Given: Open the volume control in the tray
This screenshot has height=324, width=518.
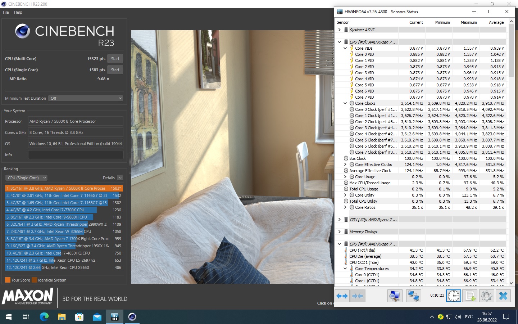Looking at the screenshot, I should [x=458, y=317].
